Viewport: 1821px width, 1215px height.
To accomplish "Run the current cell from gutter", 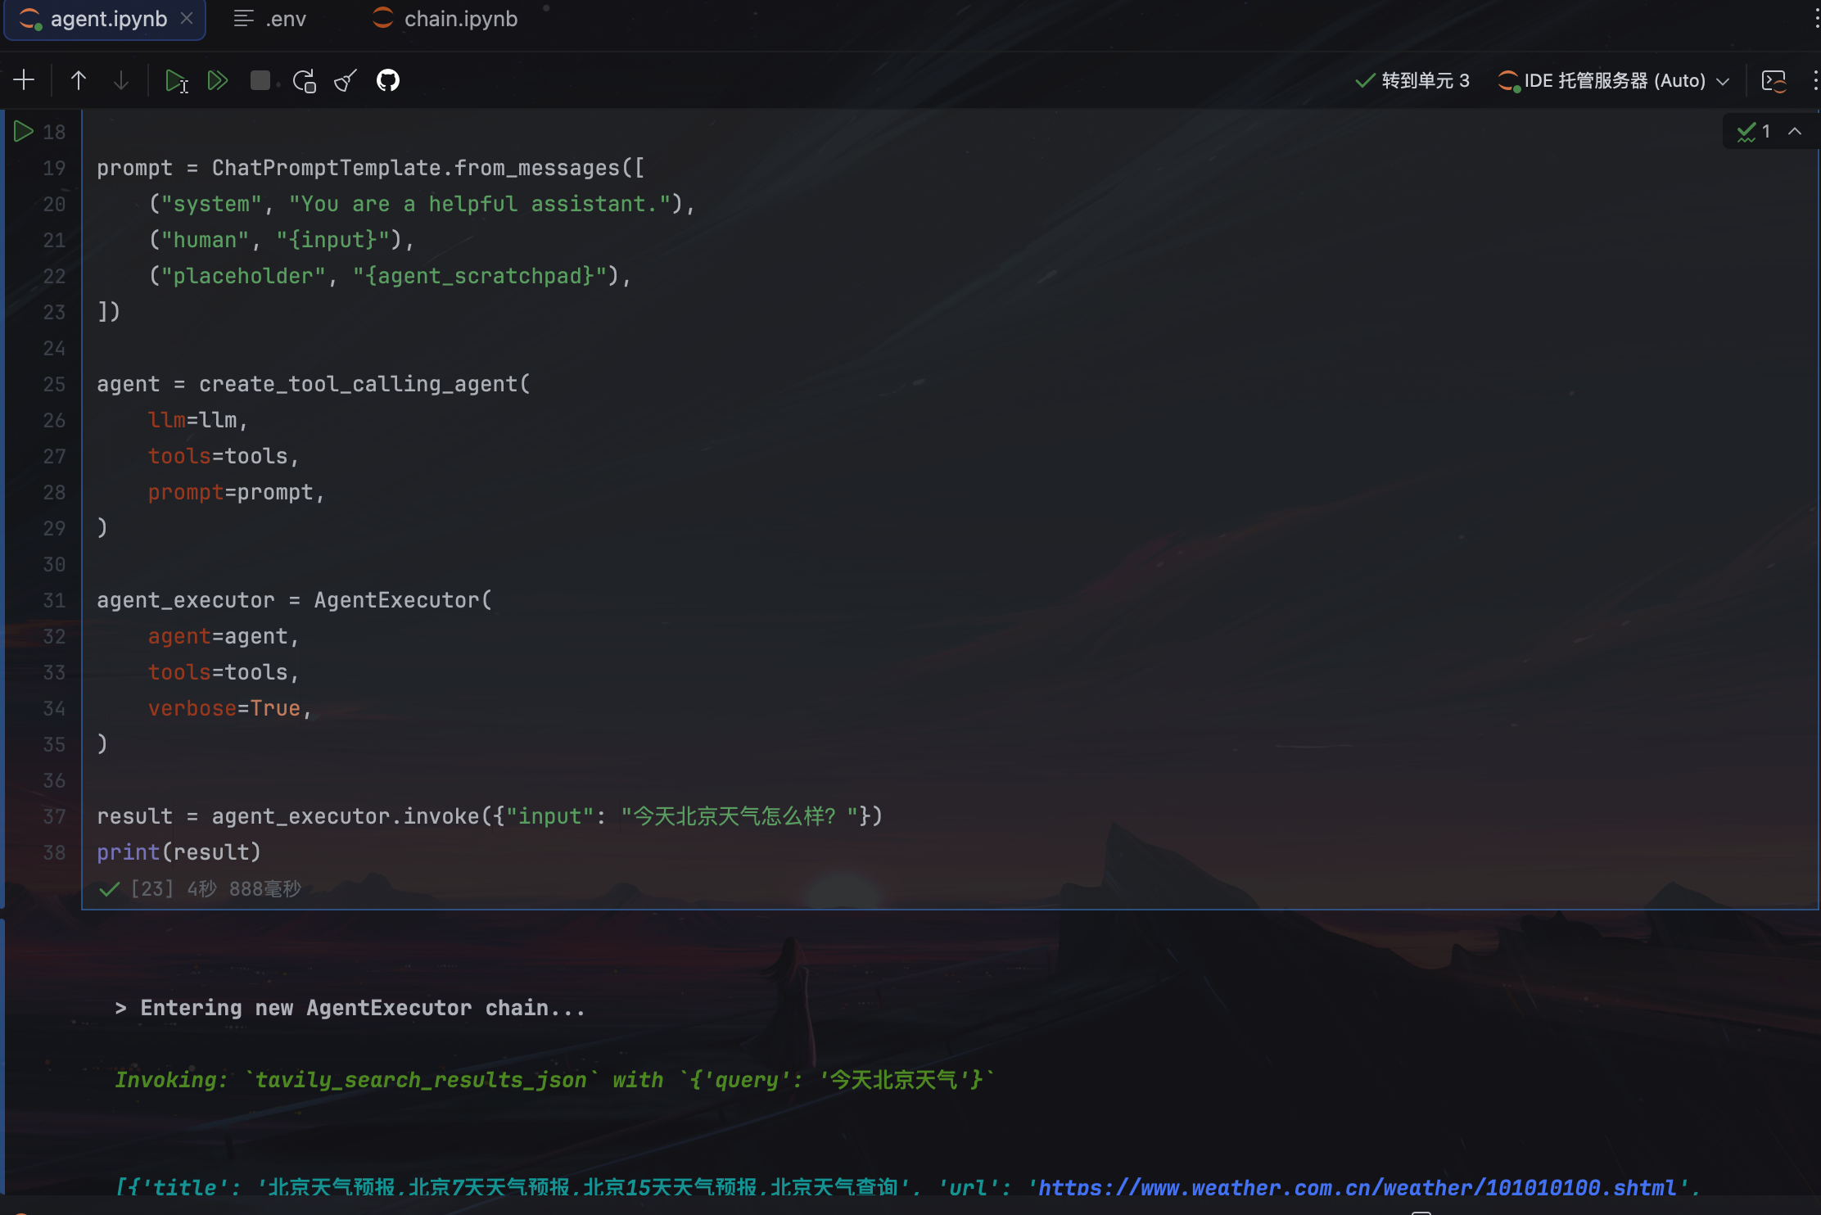I will (x=23, y=131).
